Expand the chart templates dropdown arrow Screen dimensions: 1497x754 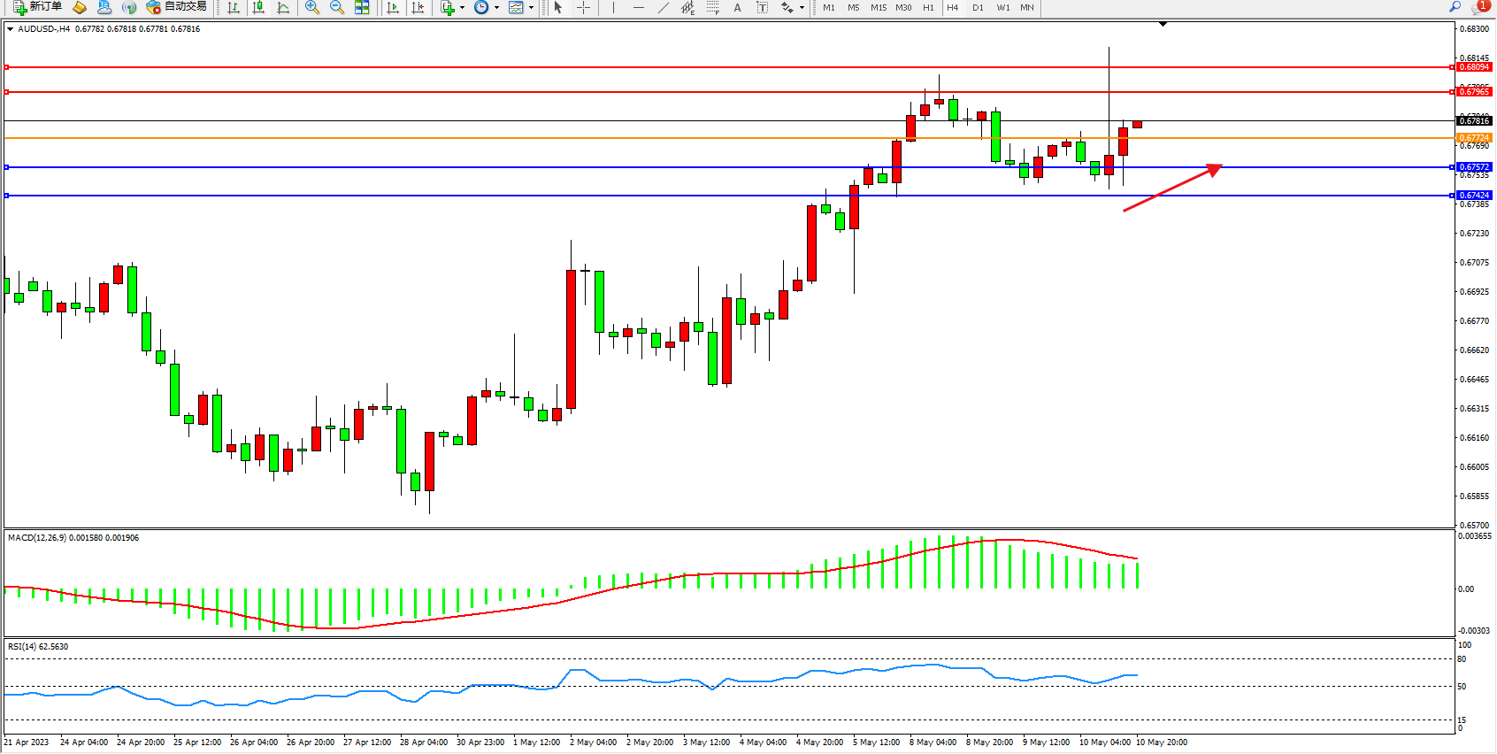(x=531, y=7)
